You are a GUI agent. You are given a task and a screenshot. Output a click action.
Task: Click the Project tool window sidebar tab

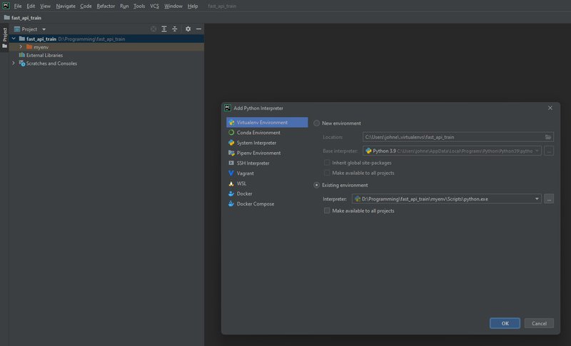5,38
